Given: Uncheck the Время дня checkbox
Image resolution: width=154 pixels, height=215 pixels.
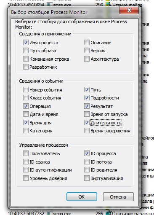Looking at the screenshot, I should click(26, 122).
